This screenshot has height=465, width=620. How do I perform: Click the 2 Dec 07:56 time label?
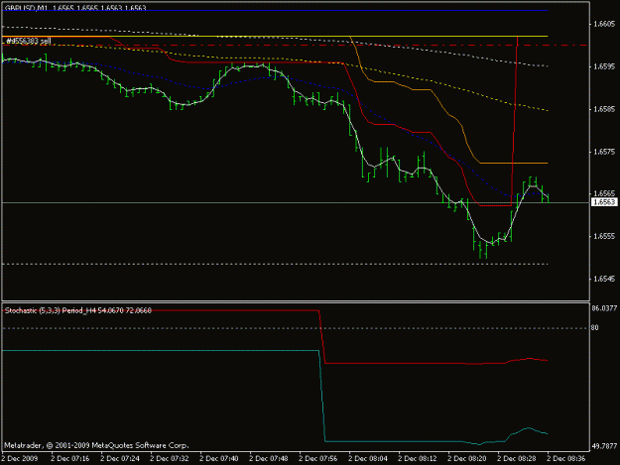[317, 458]
